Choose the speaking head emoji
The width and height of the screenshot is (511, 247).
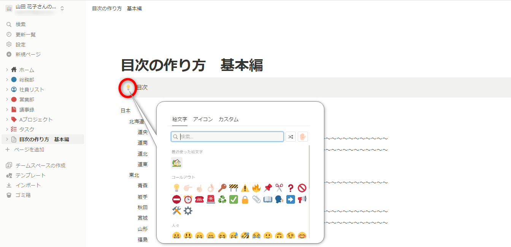[279, 199]
